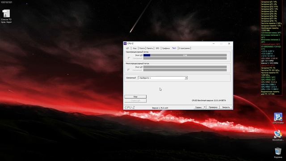Close the CPU-Z window
The height and width of the screenshot is (161, 286).
[x=229, y=43]
